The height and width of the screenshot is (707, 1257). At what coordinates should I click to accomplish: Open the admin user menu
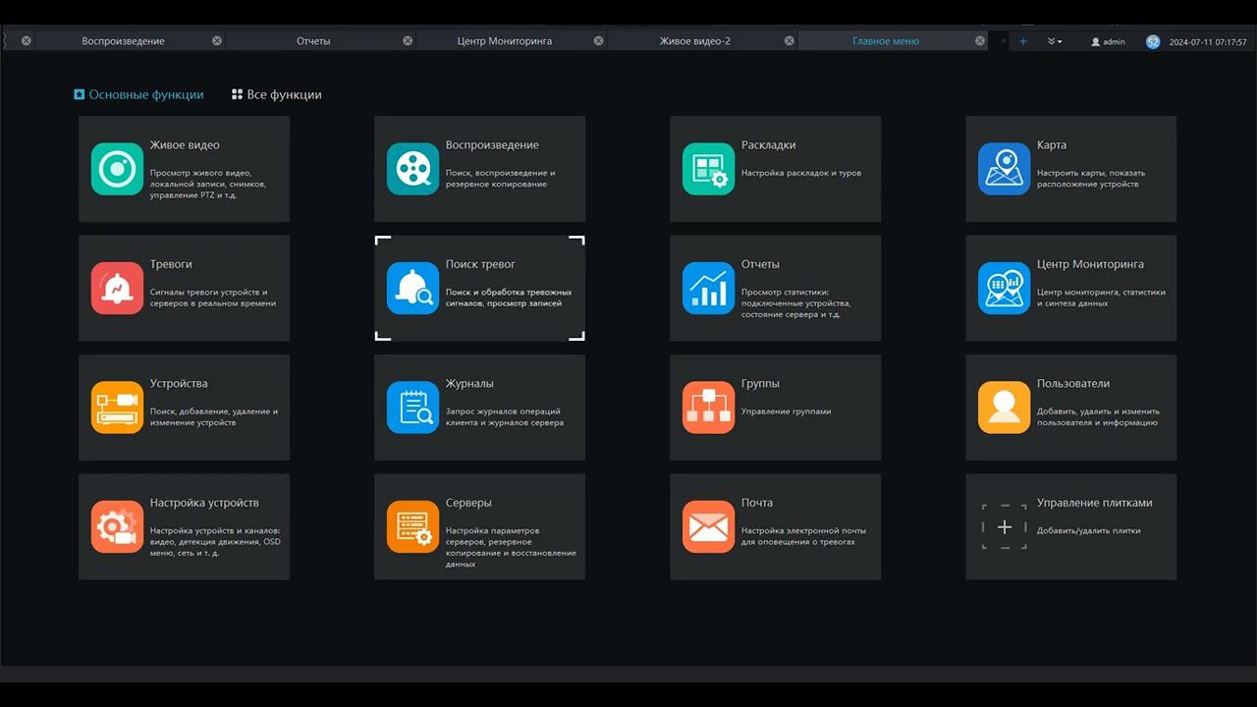click(1109, 41)
